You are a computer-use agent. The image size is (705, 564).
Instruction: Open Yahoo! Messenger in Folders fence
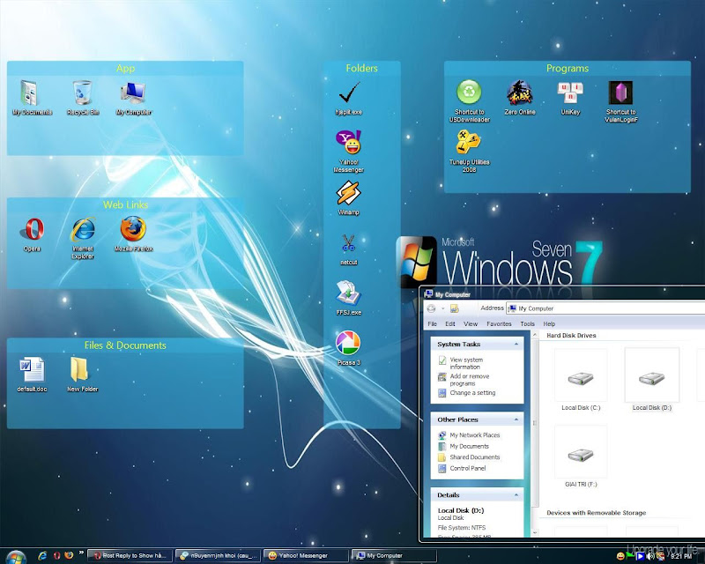[x=348, y=152]
